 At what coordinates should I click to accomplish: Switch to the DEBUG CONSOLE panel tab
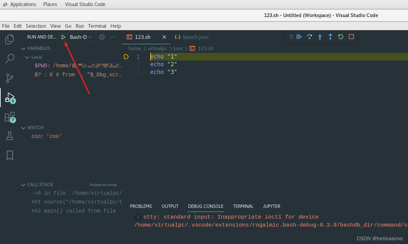(x=206, y=206)
